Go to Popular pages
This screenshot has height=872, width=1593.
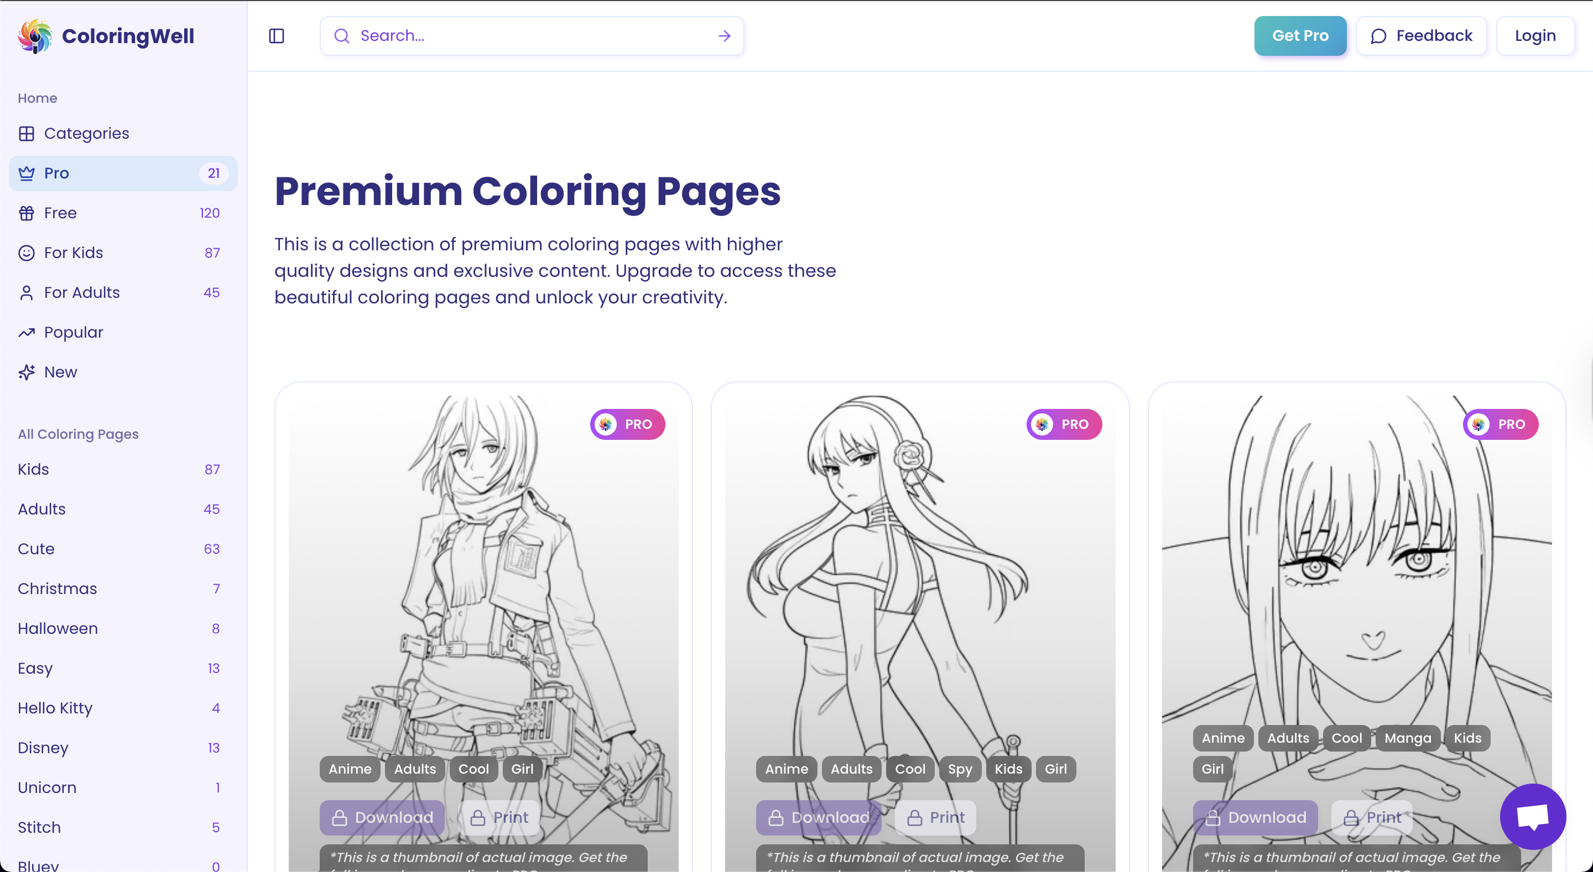point(123,333)
